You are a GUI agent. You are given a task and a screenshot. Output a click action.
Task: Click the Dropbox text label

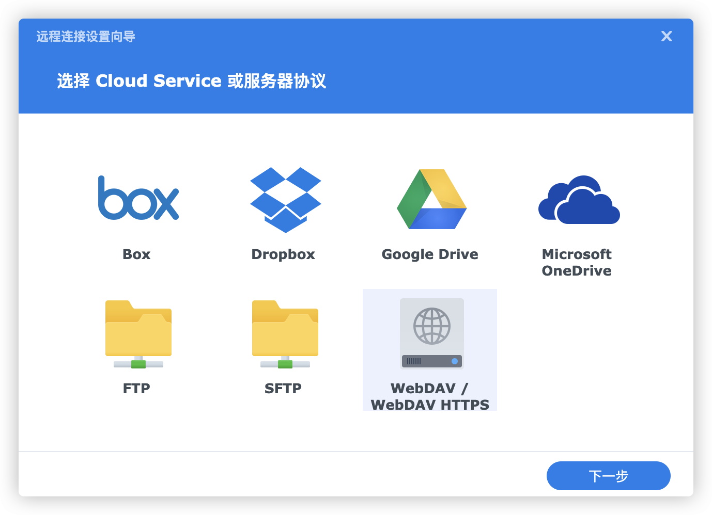[x=283, y=254]
